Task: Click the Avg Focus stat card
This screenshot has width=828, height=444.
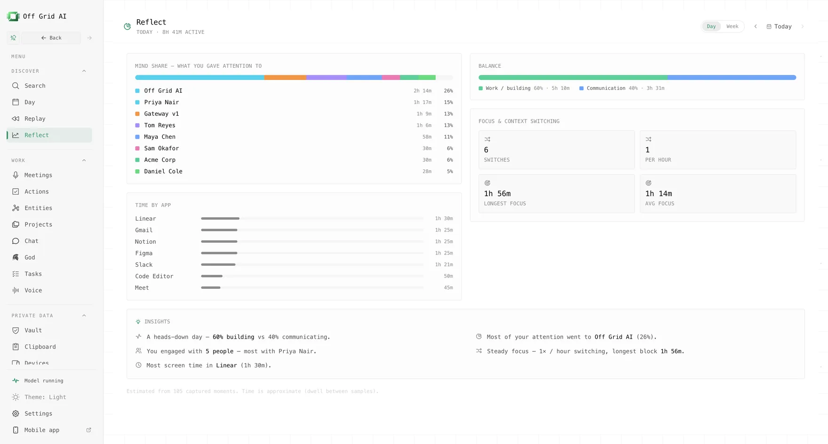Action: click(x=718, y=194)
